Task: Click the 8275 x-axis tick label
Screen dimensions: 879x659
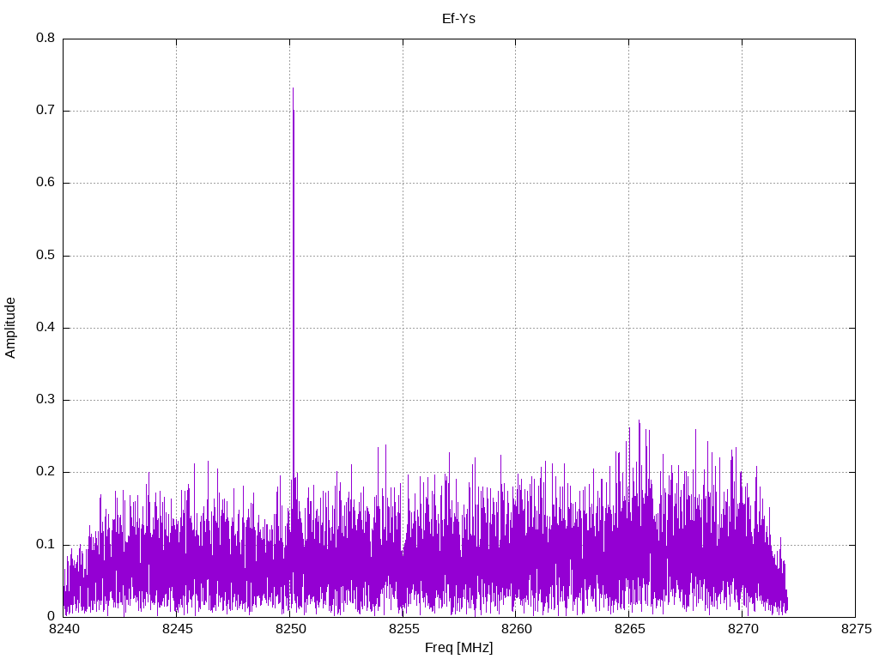Action: [x=854, y=630]
